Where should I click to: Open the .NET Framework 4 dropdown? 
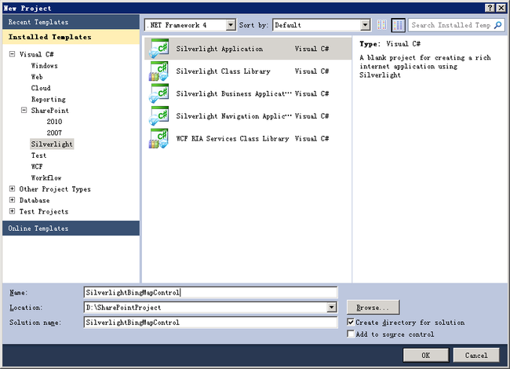(231, 25)
